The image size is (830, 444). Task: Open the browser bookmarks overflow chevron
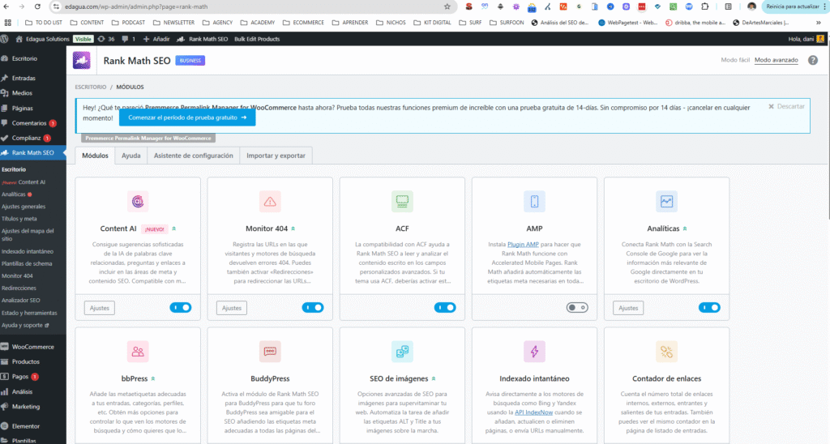(819, 23)
